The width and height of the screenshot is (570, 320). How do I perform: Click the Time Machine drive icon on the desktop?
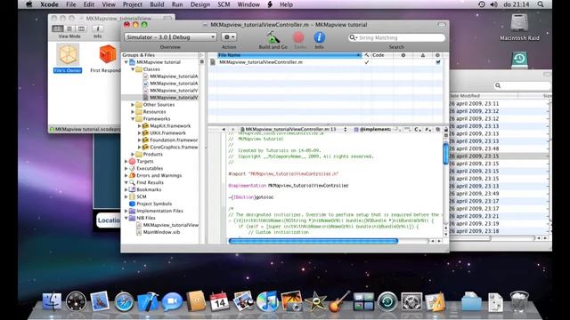(x=519, y=60)
